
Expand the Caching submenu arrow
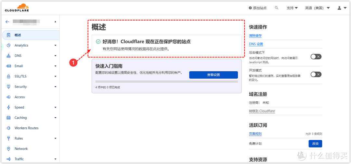click(55, 118)
